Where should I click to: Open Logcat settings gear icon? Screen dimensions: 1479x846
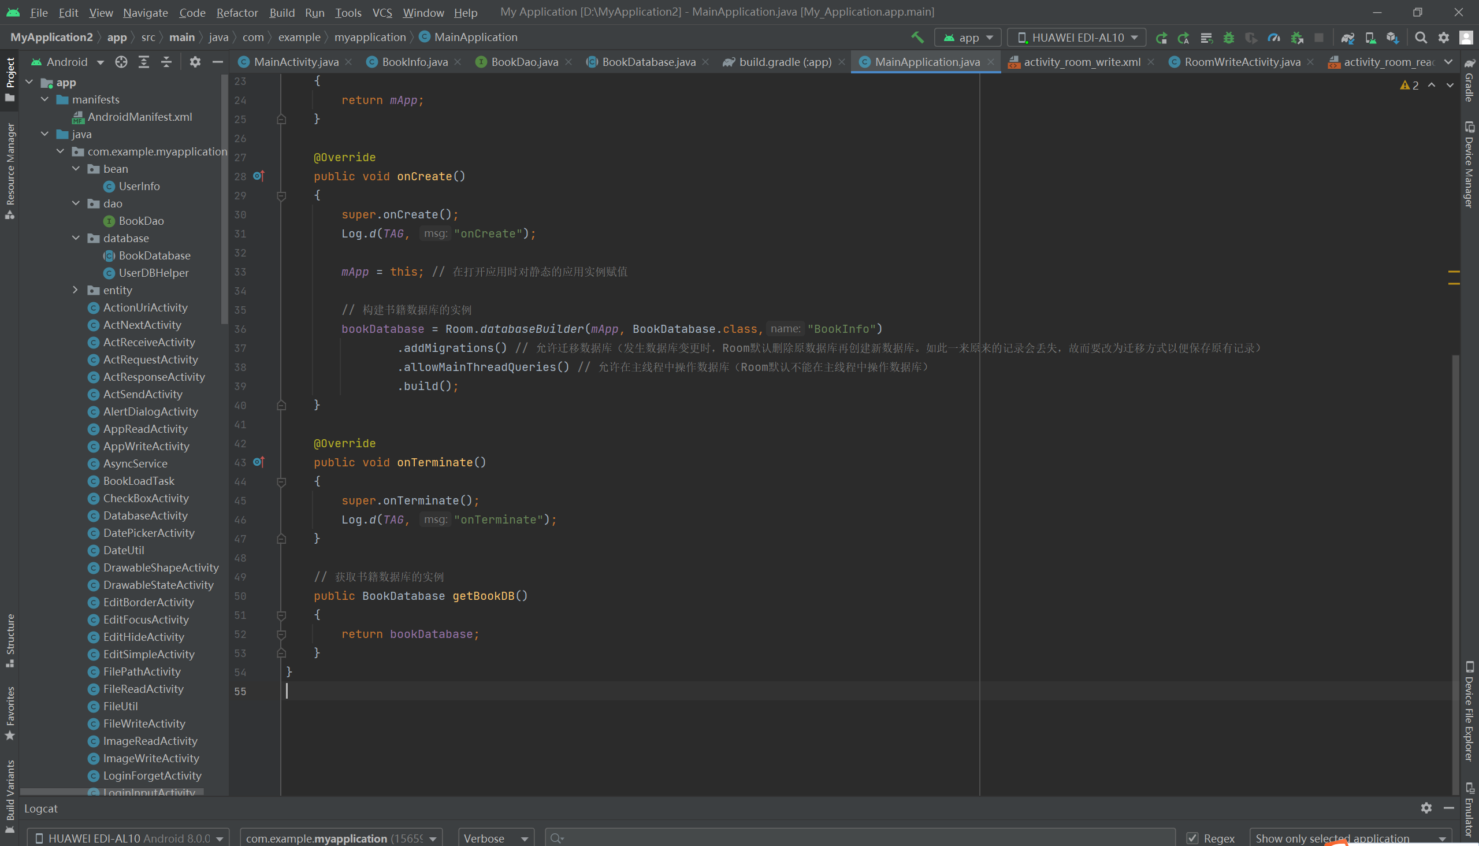coord(1426,808)
